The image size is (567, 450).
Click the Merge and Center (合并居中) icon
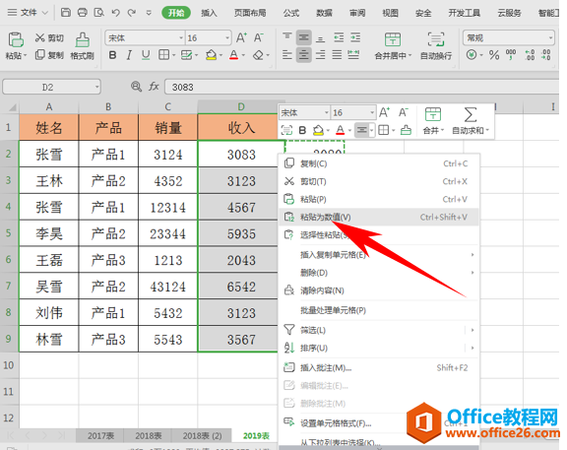393,39
